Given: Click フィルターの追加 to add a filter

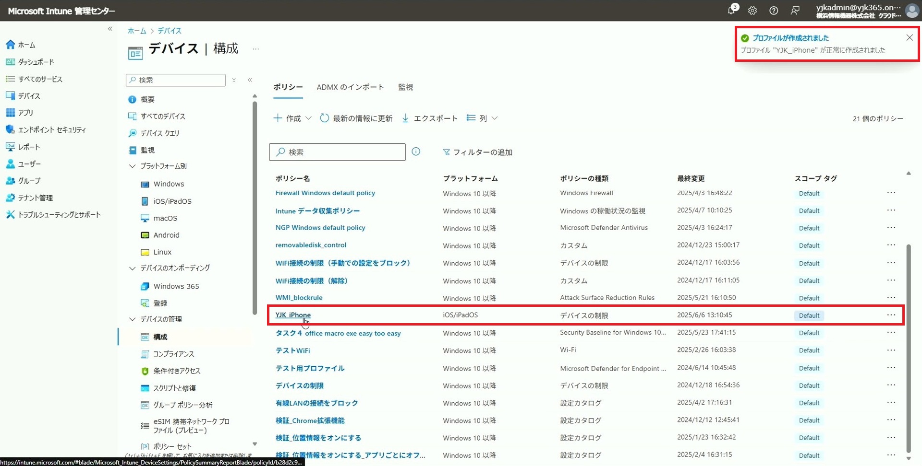Looking at the screenshot, I should tap(477, 152).
